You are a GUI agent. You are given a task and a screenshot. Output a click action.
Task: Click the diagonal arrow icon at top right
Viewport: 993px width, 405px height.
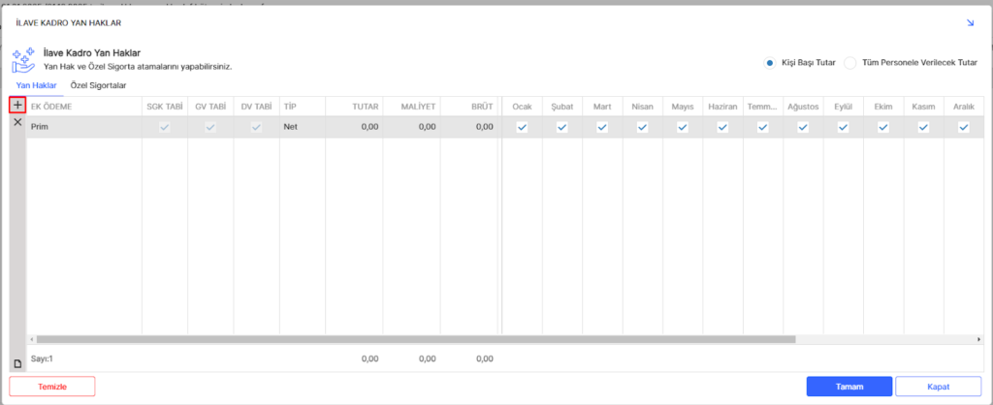click(970, 21)
